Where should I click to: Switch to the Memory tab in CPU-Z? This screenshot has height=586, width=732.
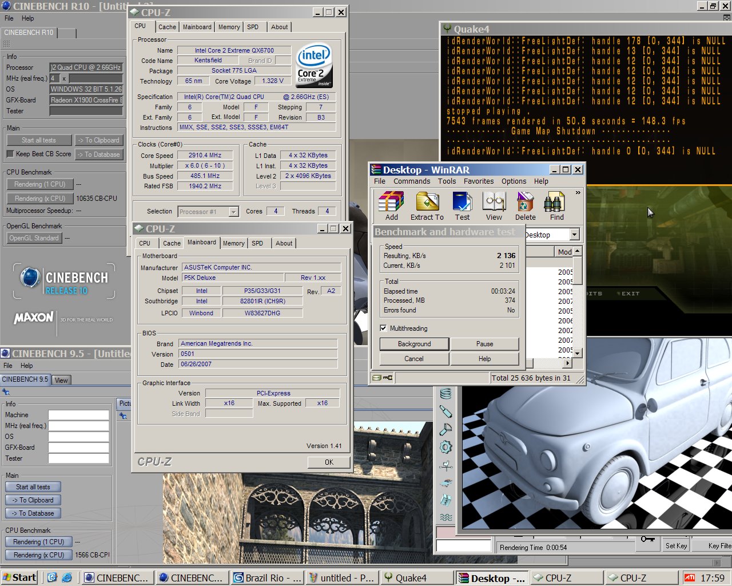coord(229,27)
